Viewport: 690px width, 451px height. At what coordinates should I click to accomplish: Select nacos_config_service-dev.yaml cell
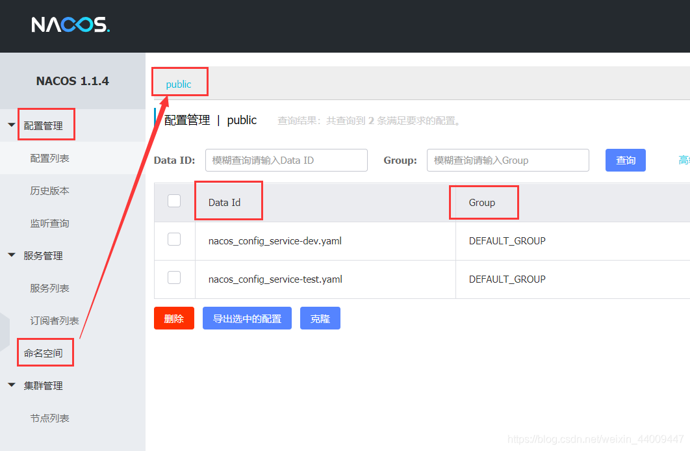275,241
